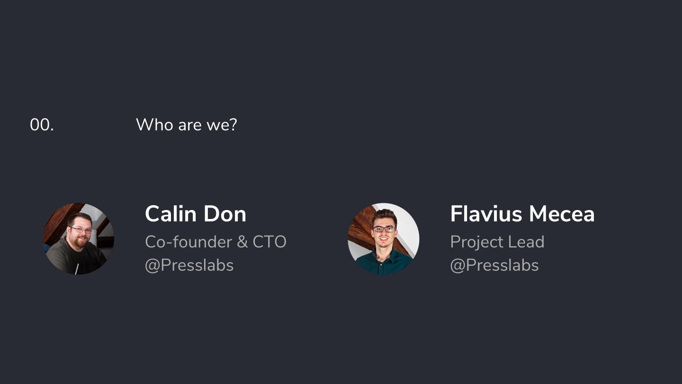Screen dimensions: 682x384
Task: Click the "00." slide number
Action: (x=42, y=125)
